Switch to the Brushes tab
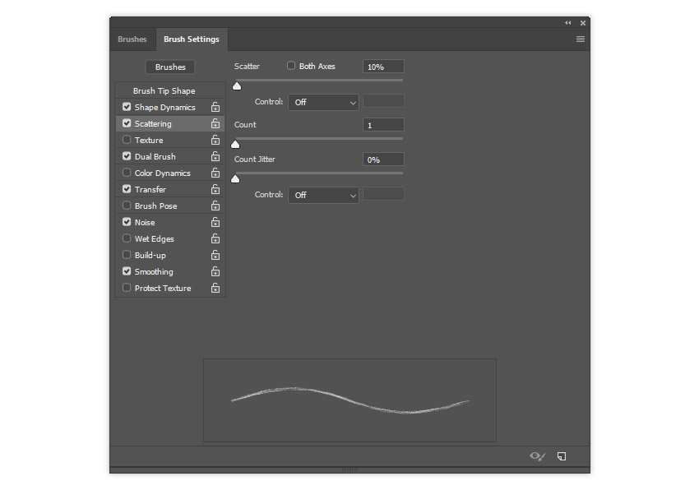The height and width of the screenshot is (490, 699). (132, 39)
